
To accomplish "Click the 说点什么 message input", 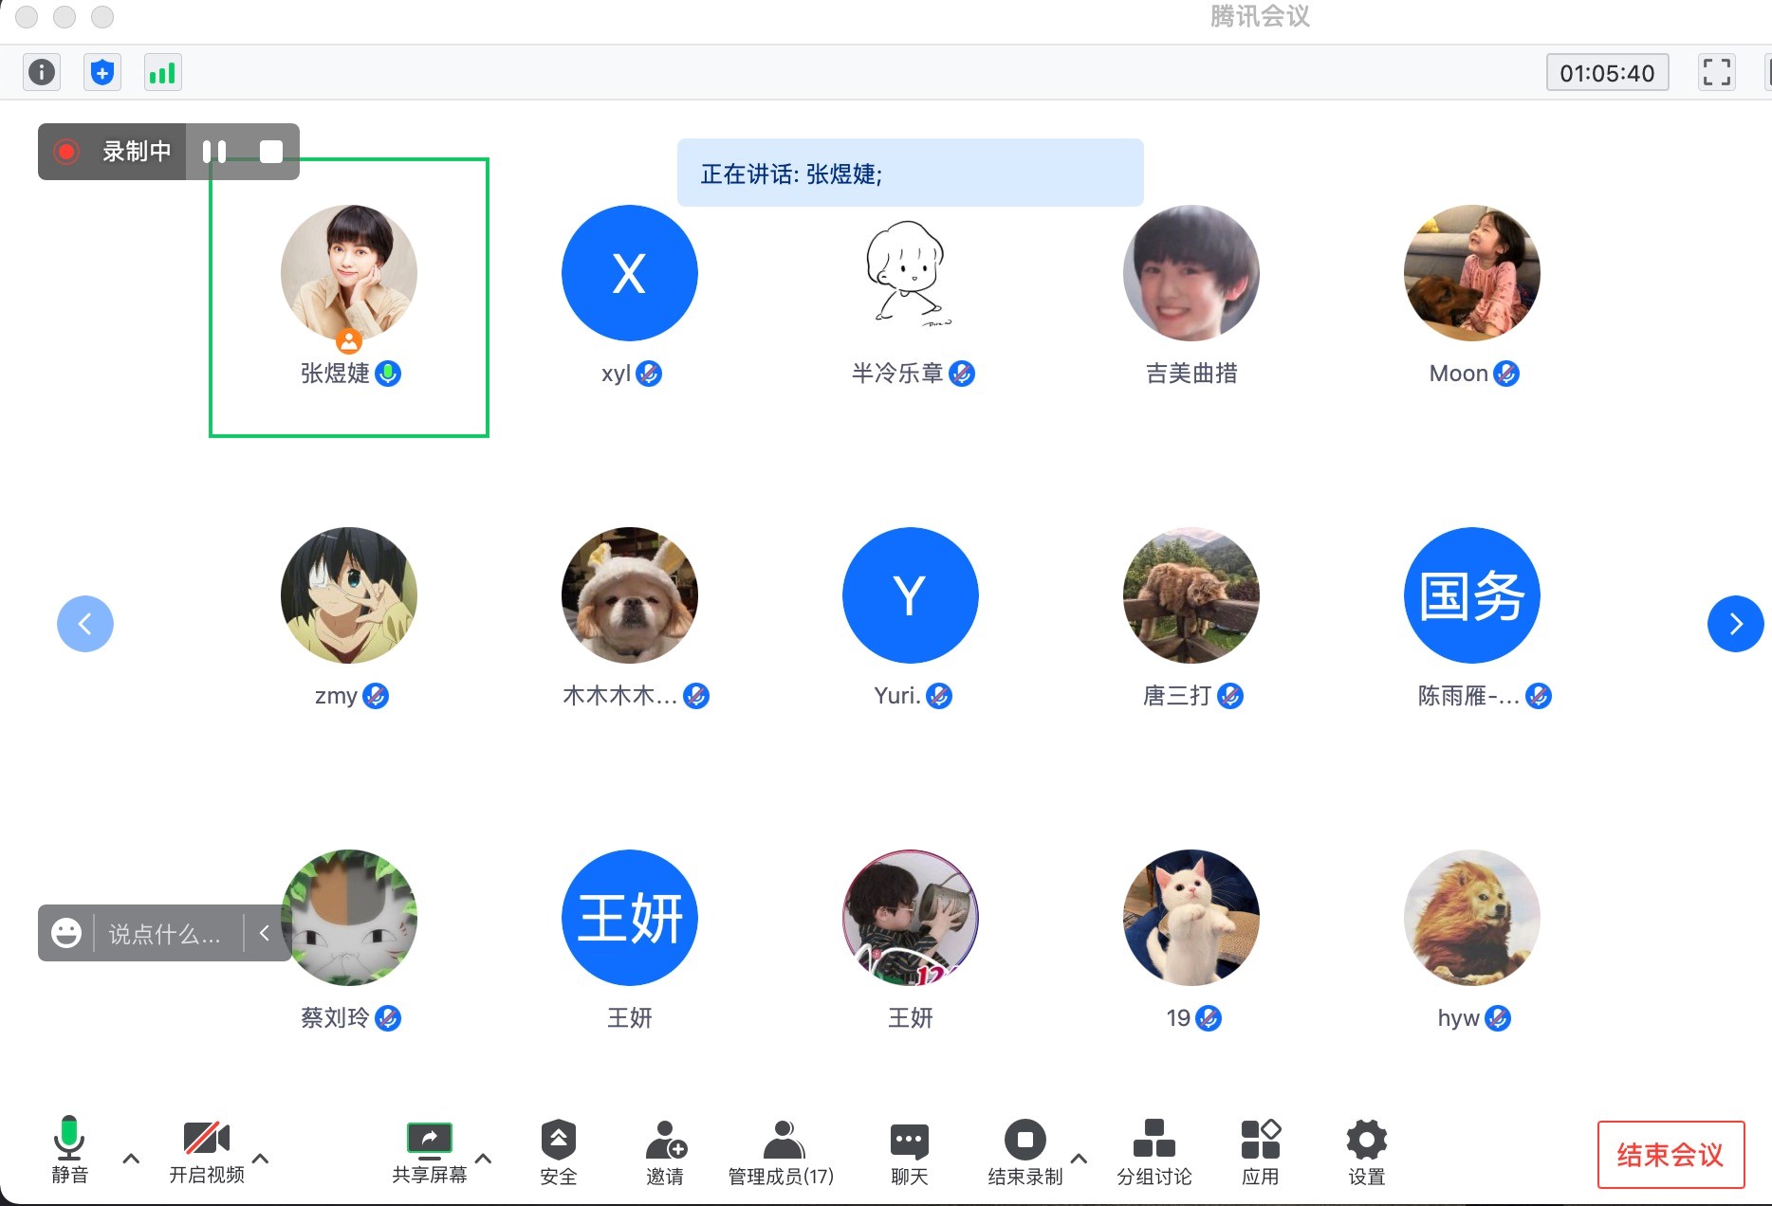I will pos(165,934).
